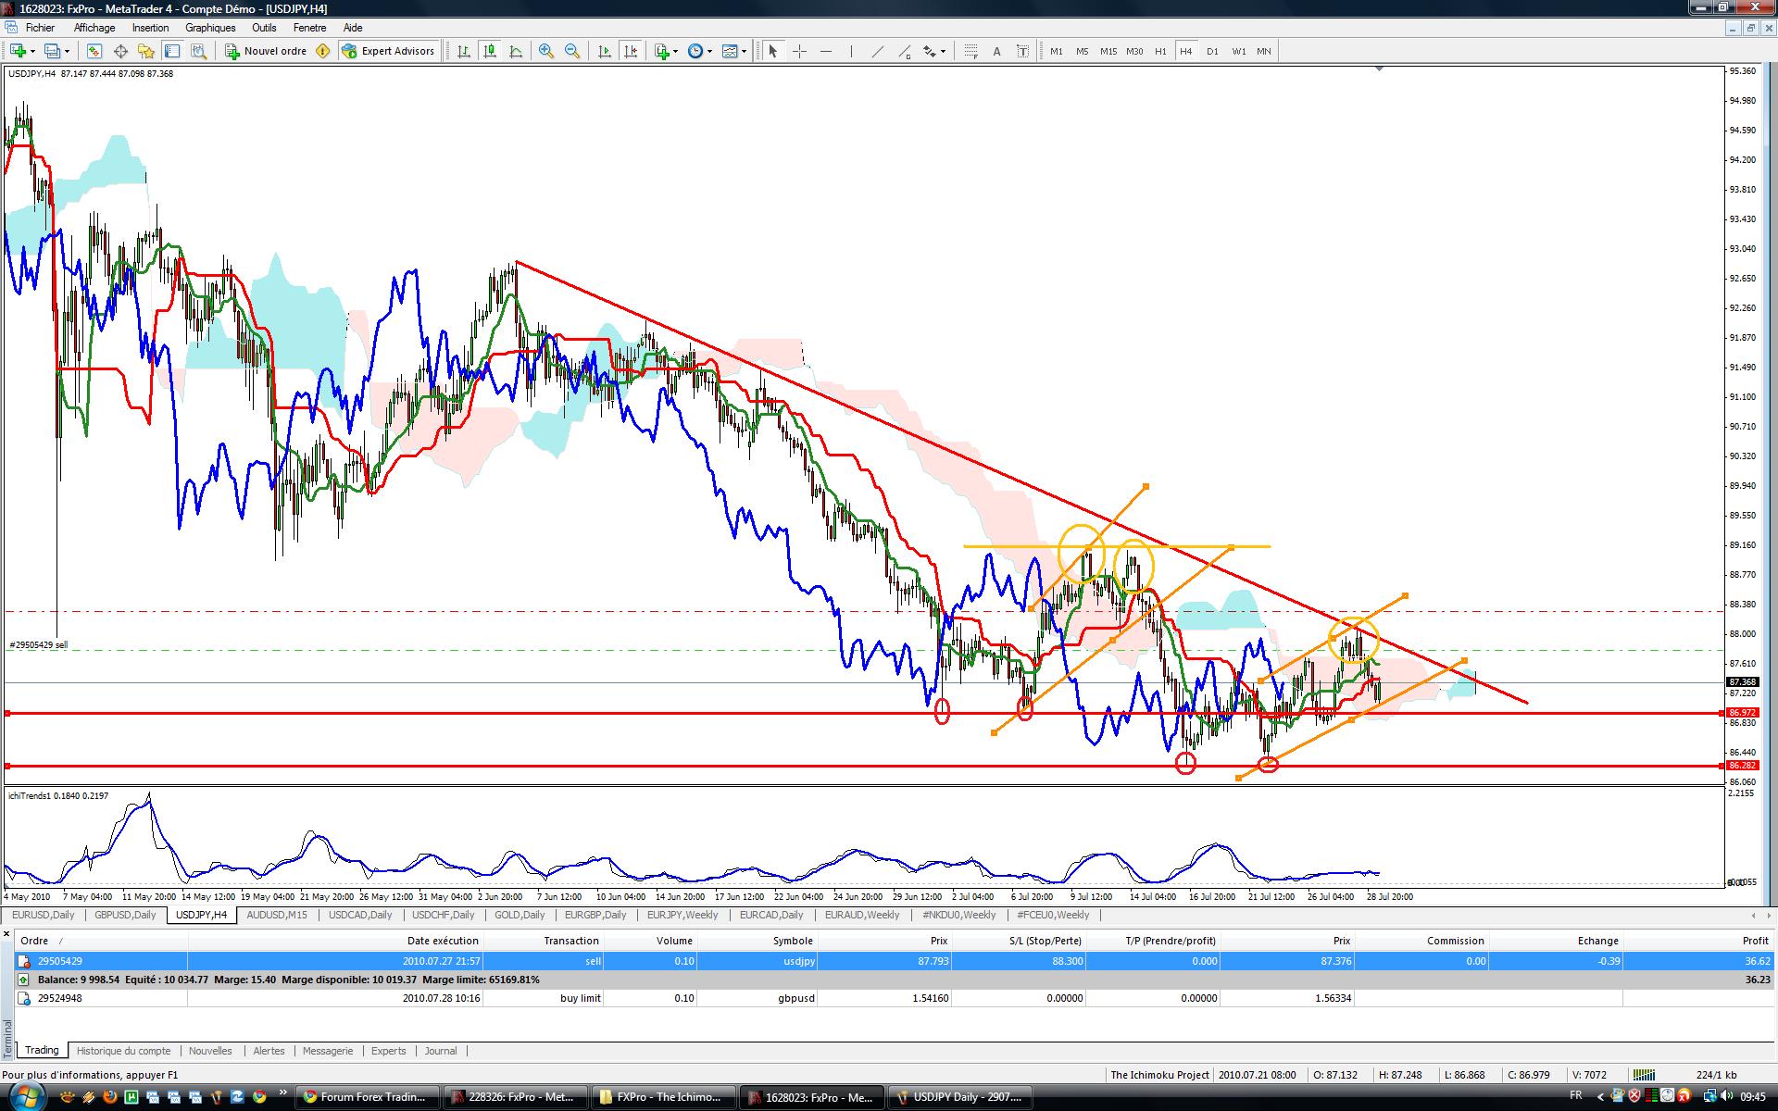
Task: Click the Zoom In magnifier icon
Action: (546, 51)
